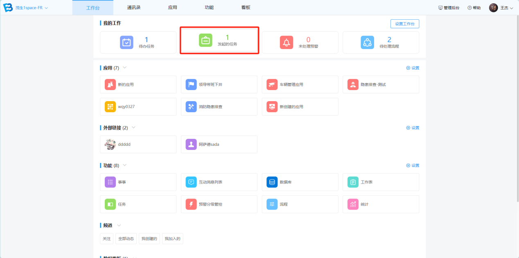Click the 统计 chart icon
The width and height of the screenshot is (519, 258).
click(x=353, y=204)
